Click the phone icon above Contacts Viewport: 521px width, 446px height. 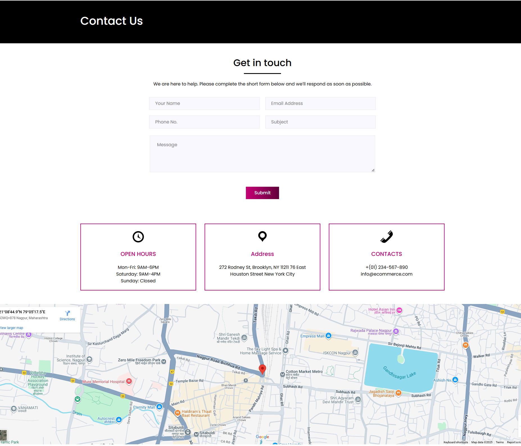(386, 237)
